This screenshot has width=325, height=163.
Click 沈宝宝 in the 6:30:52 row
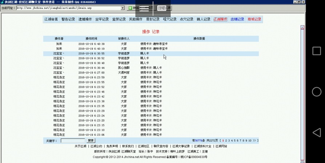click(59, 58)
